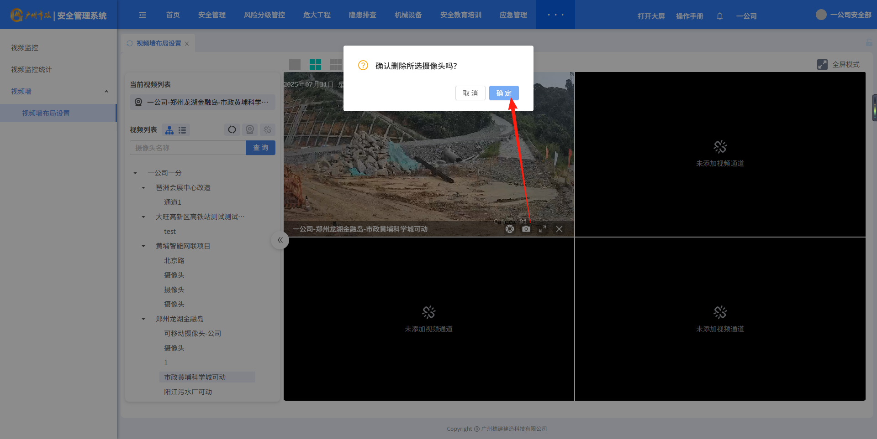Click the notification bell icon
Viewport: 877px width, 439px height.
719,16
